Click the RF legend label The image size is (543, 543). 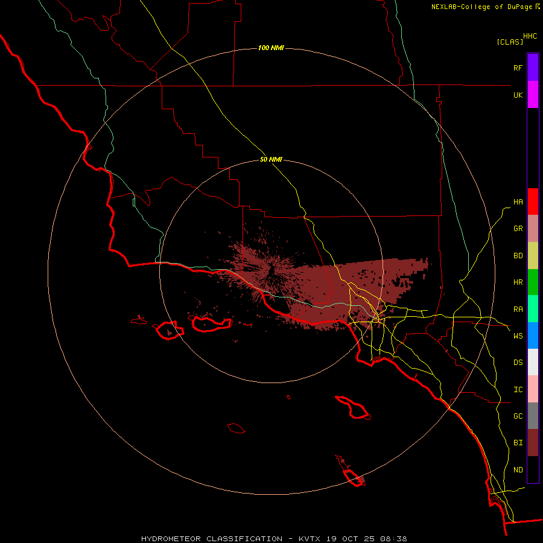518,68
